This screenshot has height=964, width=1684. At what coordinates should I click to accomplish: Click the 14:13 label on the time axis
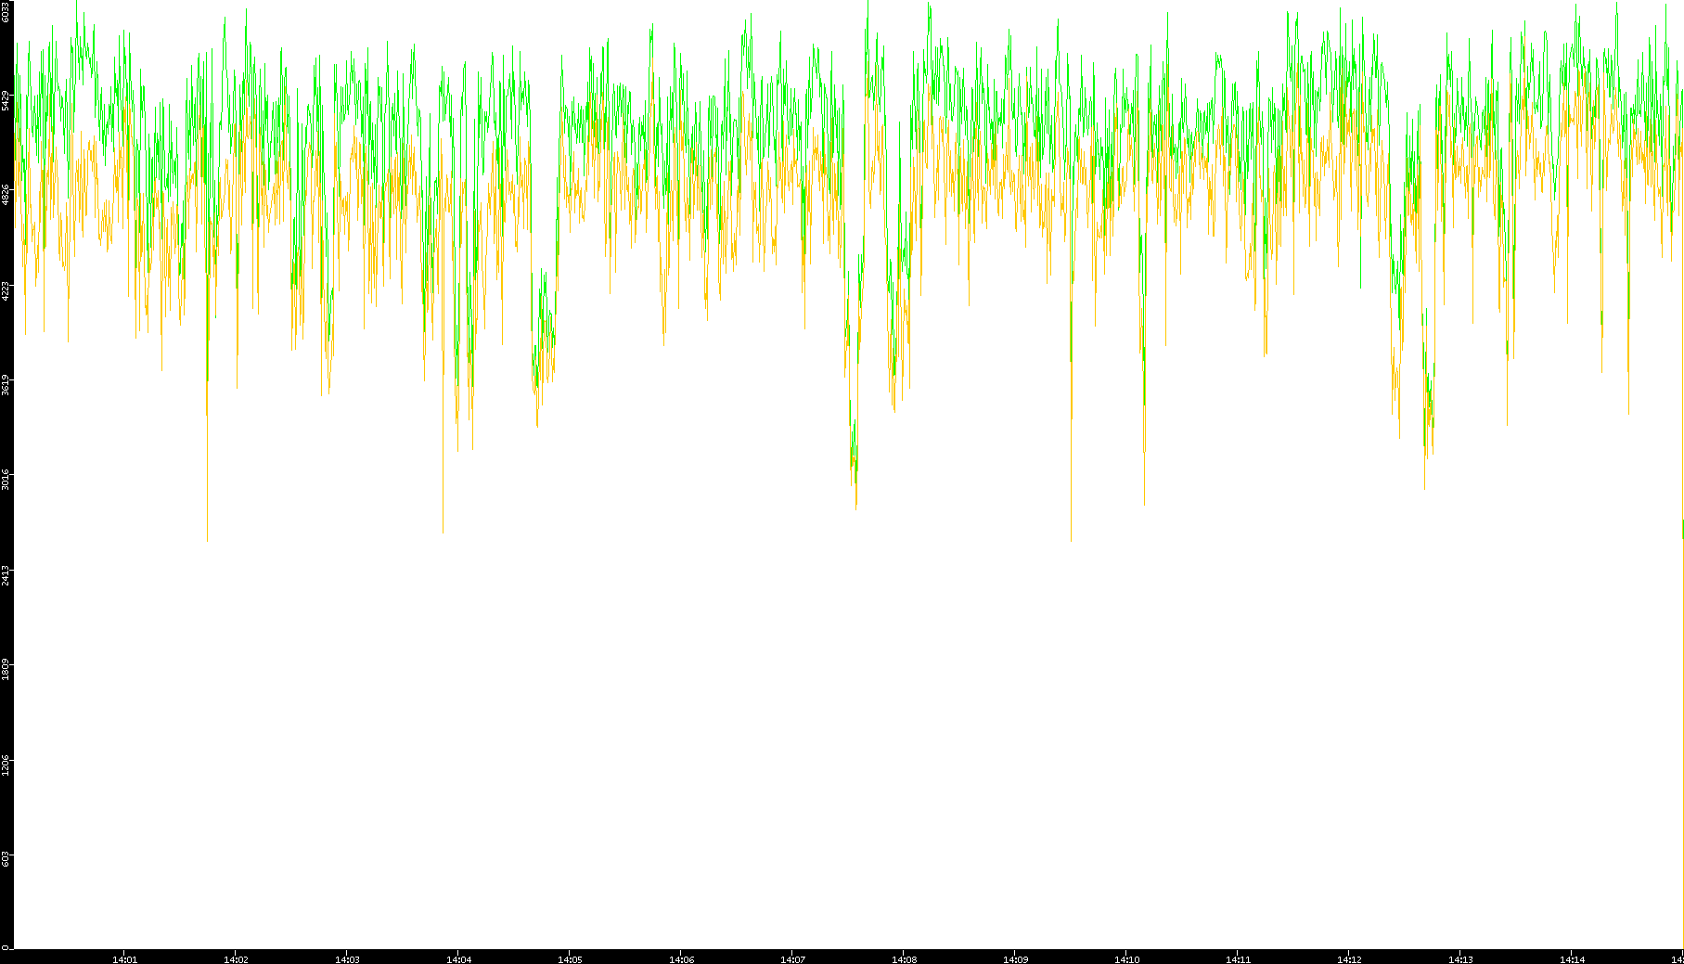1461,959
